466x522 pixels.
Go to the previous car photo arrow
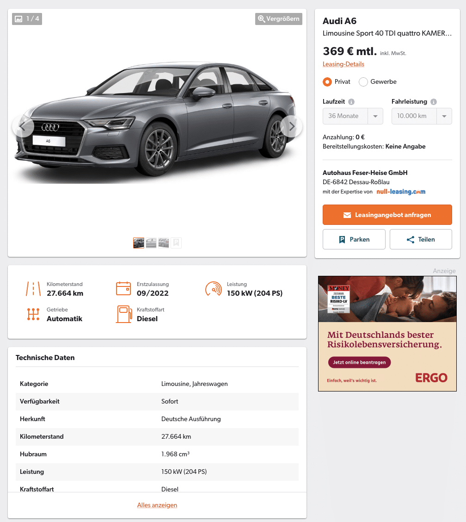click(23, 126)
